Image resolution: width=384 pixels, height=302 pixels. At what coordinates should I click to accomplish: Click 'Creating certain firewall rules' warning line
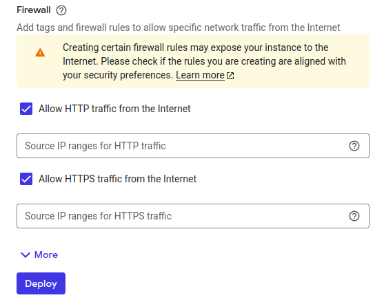195,47
